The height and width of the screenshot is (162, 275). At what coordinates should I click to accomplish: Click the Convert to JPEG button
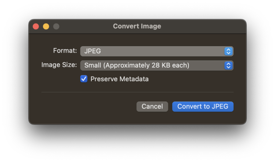203,106
